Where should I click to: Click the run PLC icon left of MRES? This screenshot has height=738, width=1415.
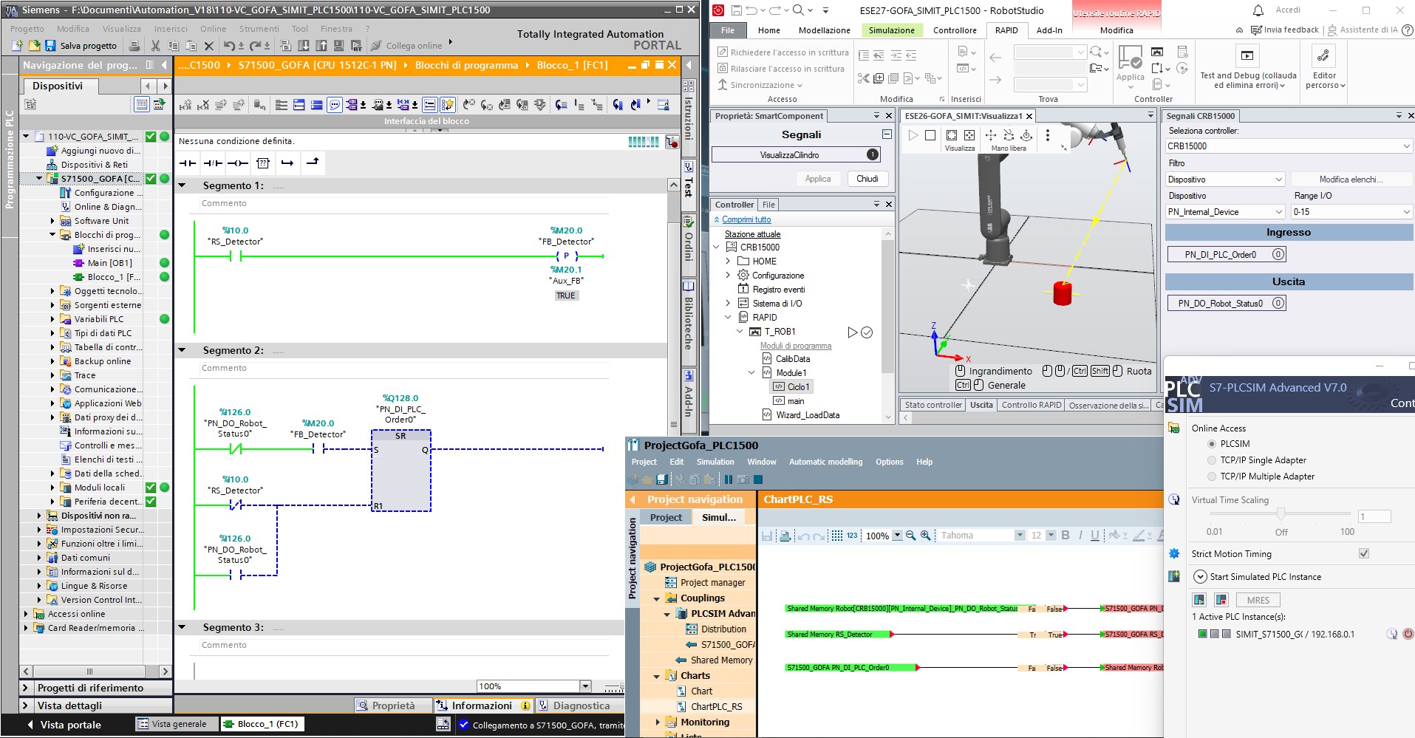pos(1199,600)
